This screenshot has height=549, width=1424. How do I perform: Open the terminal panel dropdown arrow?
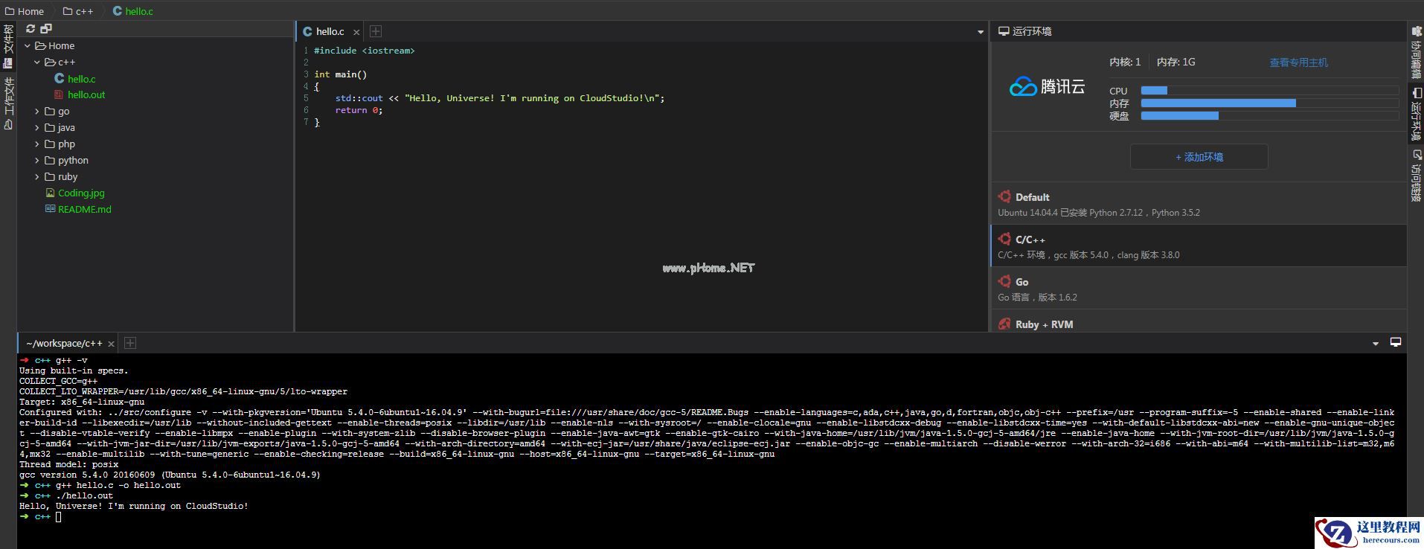coord(1375,344)
